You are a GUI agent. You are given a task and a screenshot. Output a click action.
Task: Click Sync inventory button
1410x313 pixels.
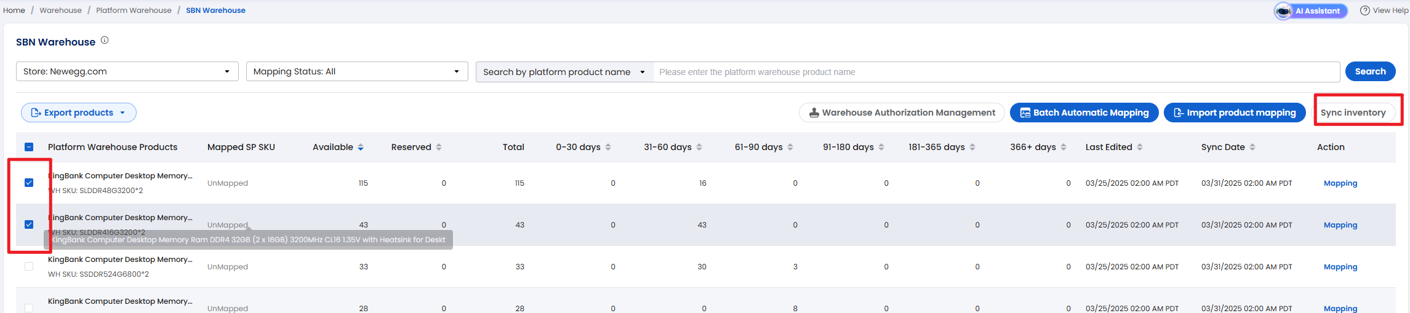click(x=1353, y=113)
